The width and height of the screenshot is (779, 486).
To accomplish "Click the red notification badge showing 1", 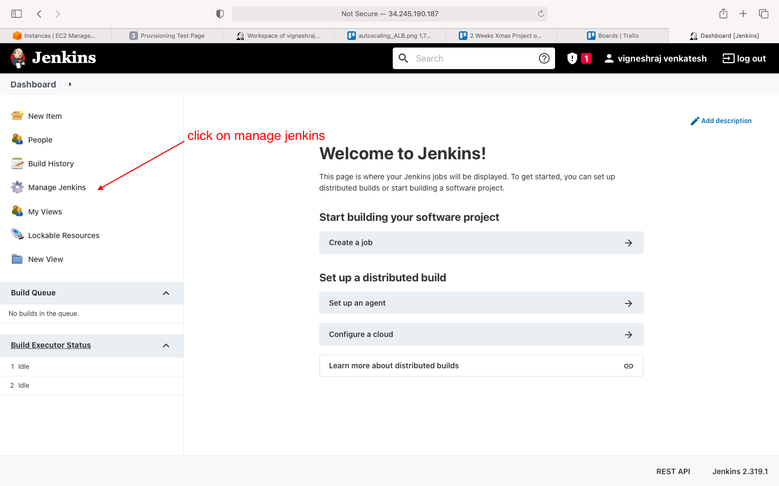I will point(586,58).
